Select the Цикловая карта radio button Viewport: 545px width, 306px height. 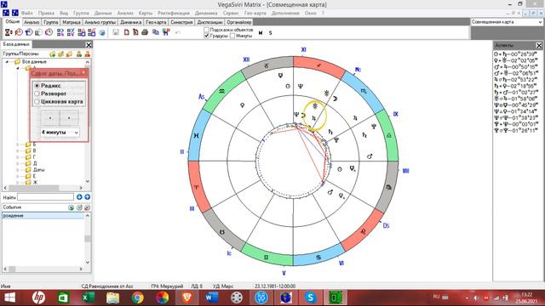(x=37, y=101)
